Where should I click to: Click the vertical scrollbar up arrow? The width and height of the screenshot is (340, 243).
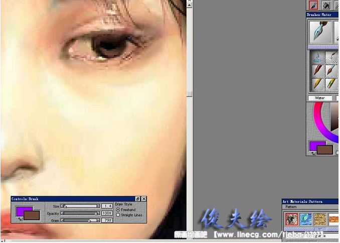point(189,4)
